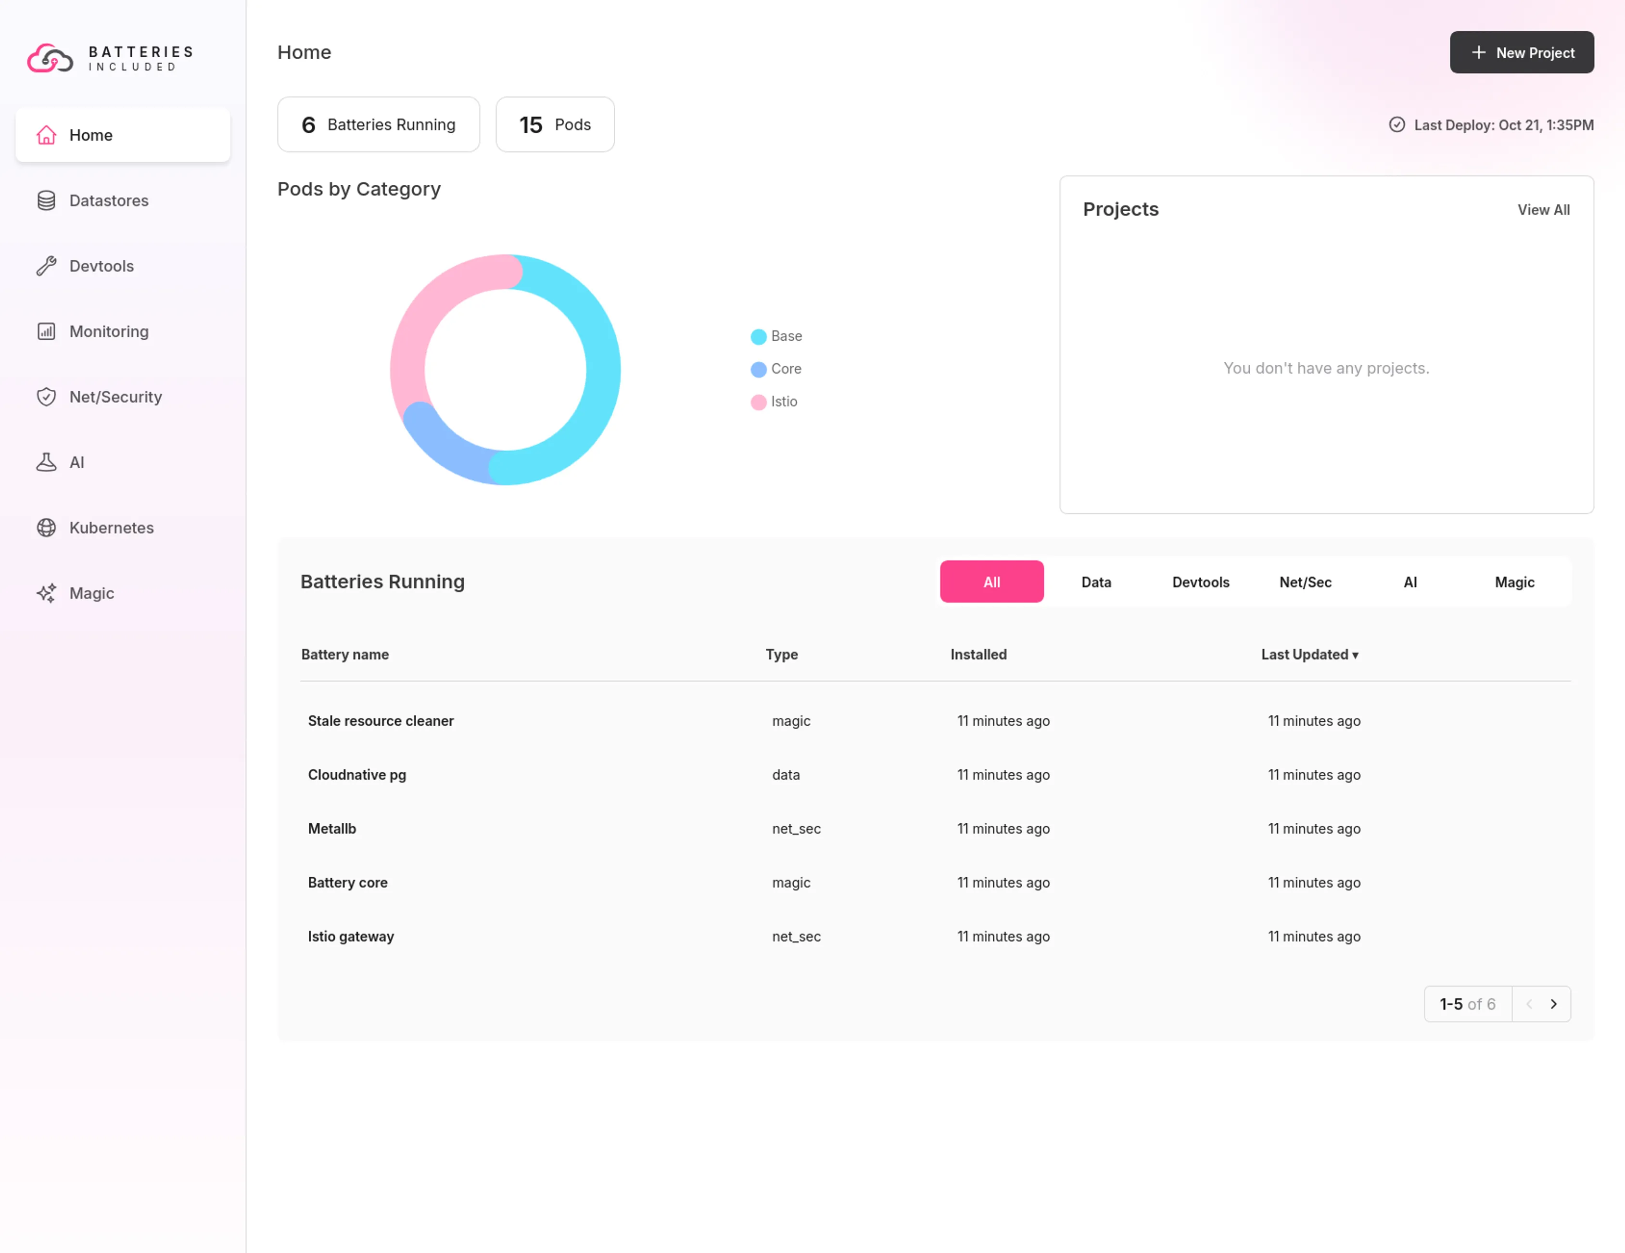Click the Istio legend color dot
This screenshot has width=1625, height=1253.
pos(758,402)
